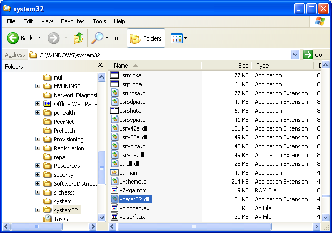Image resolution: width=332 pixels, height=233 pixels.
Task: Open the Help menu
Action: point(119,21)
